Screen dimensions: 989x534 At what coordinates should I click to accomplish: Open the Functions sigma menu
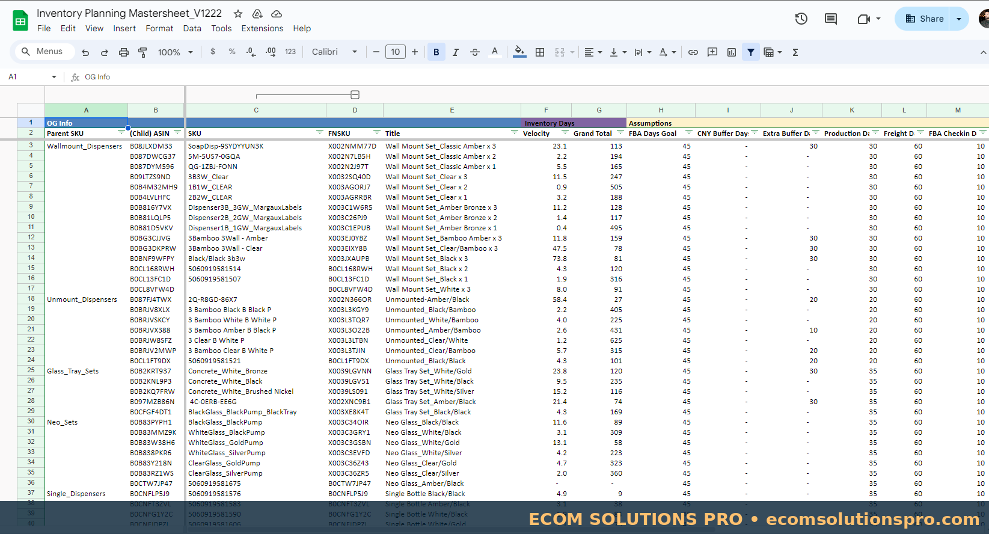pyautogui.click(x=795, y=52)
